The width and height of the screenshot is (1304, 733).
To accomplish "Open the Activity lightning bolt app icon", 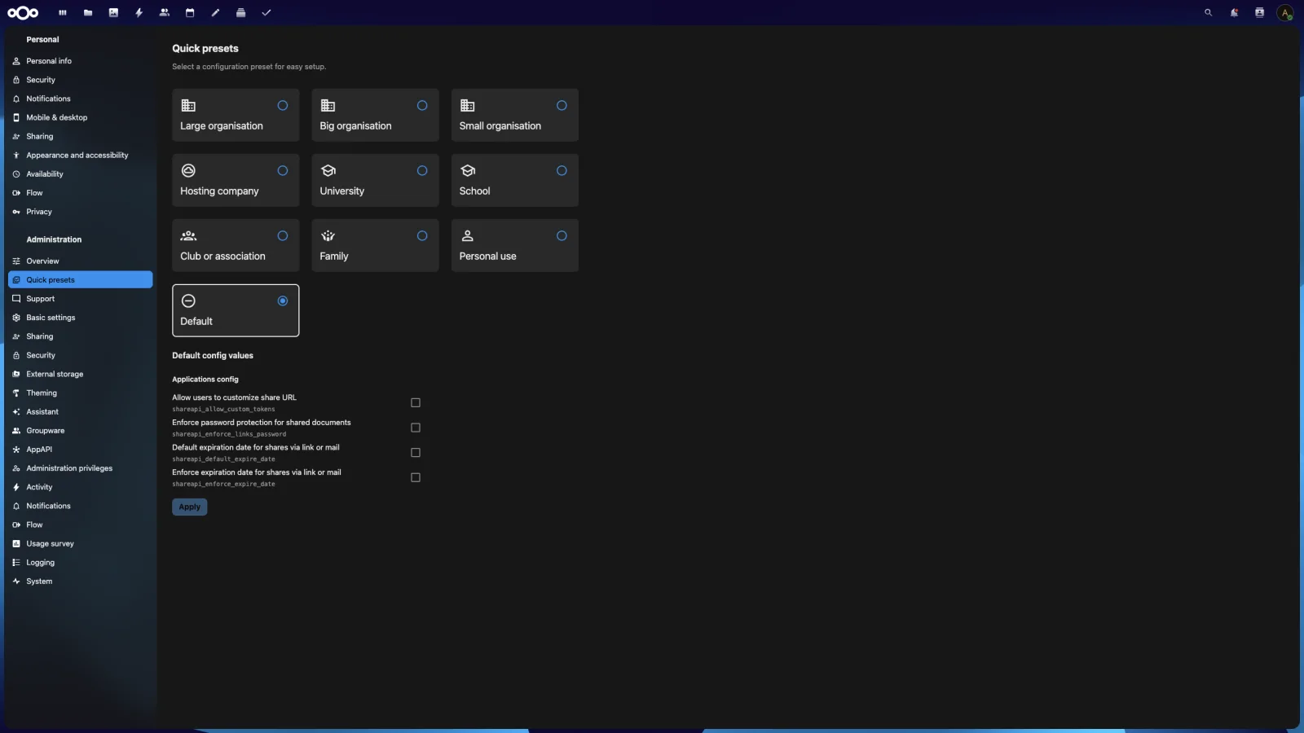I will coord(139,12).
